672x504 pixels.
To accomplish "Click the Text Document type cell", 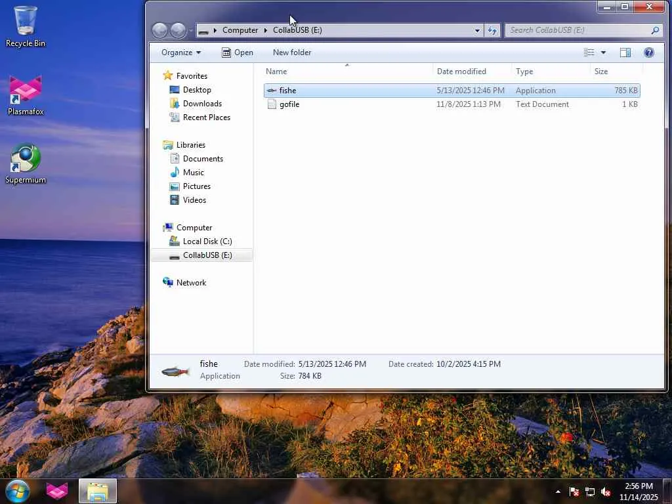I will click(542, 104).
